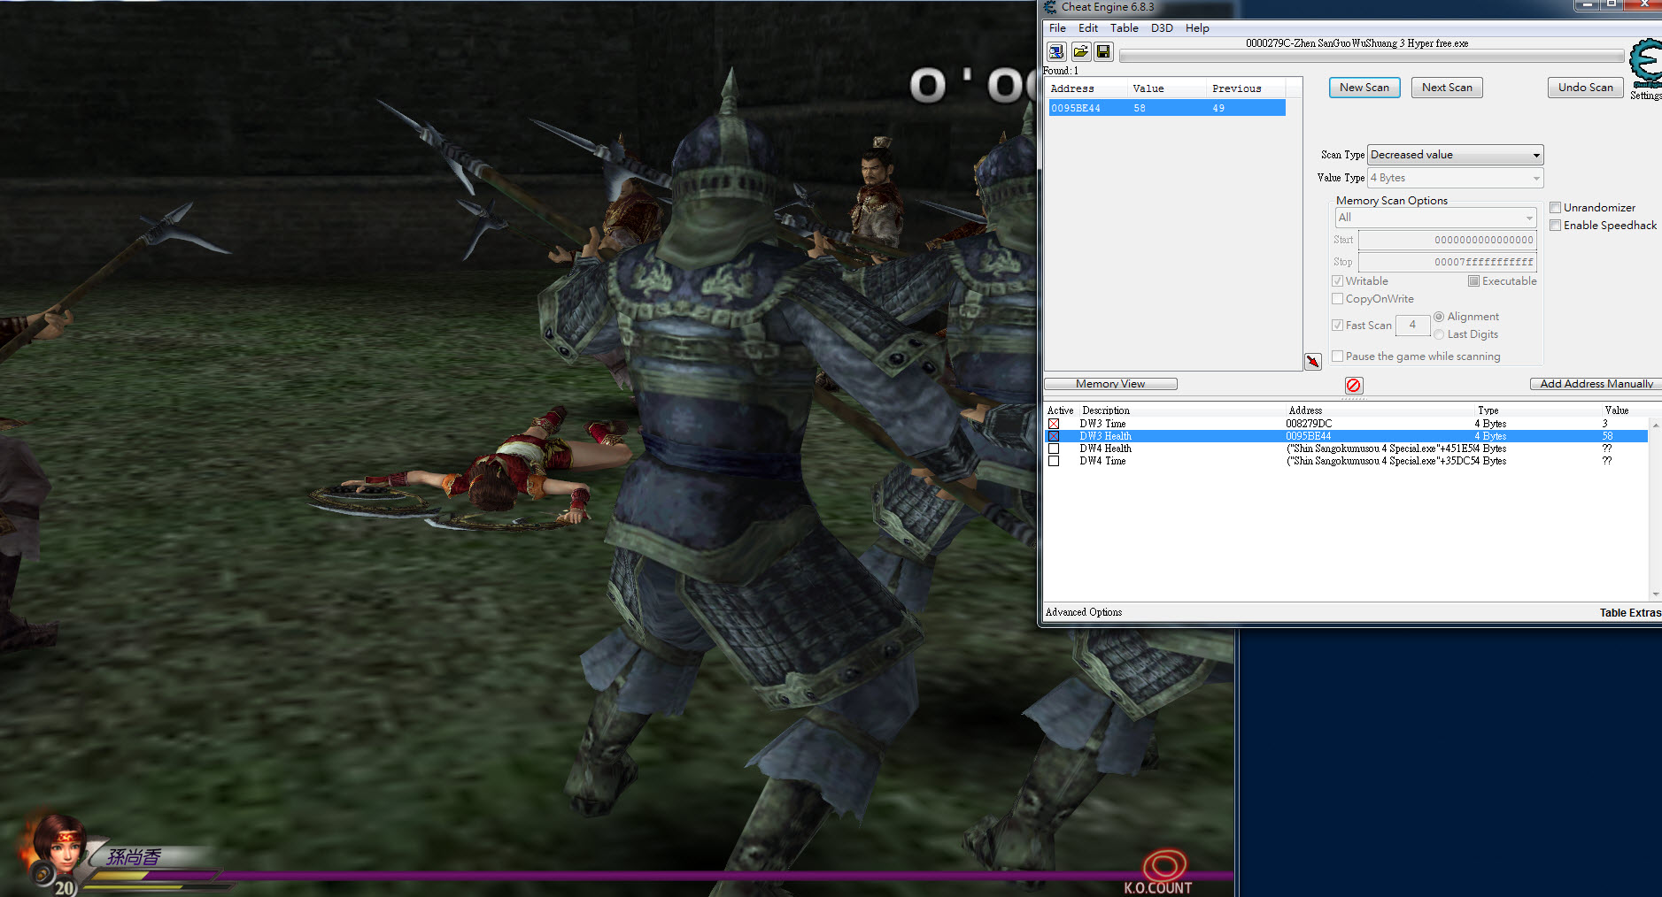Open the memory region All dropdown

(1435, 218)
